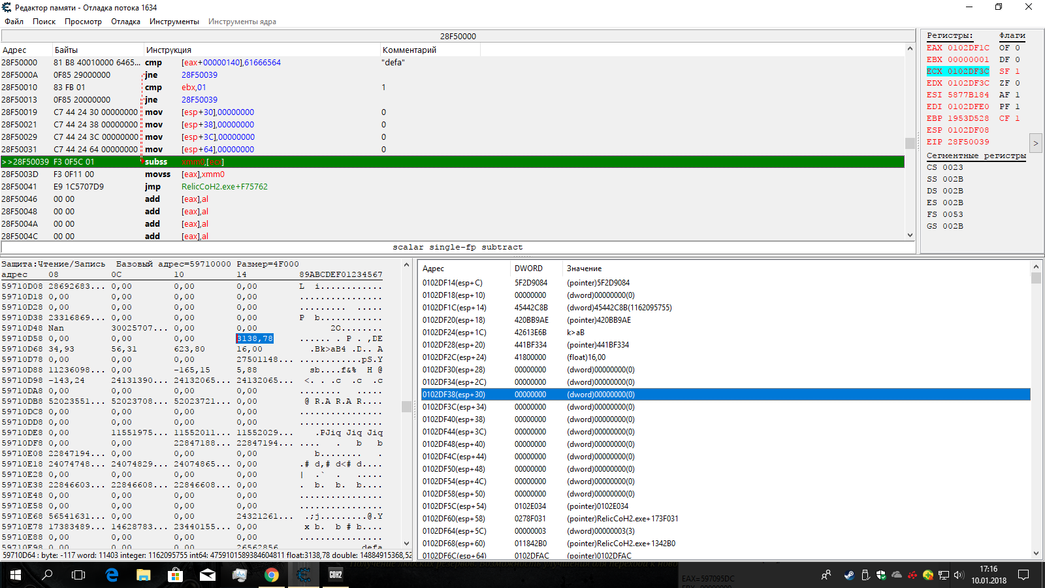This screenshot has height=588, width=1045.
Task: Select the highlighted 3138,78 float value
Action: (x=255, y=338)
